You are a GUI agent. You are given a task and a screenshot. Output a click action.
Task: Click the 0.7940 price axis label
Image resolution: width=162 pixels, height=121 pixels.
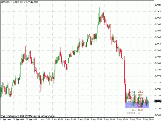(158, 5)
